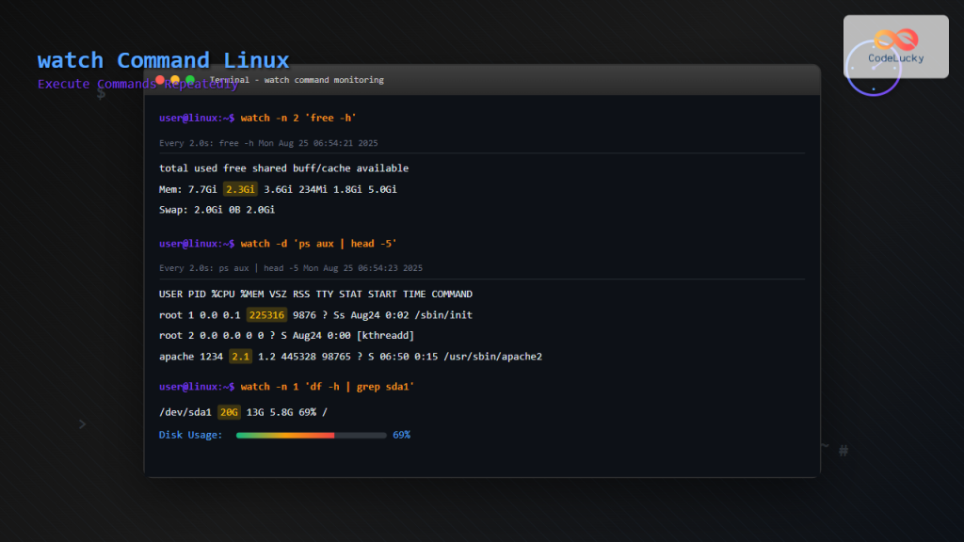Click the 'Execute Commands Repeatedly' subtitle
Image resolution: width=964 pixels, height=542 pixels.
point(137,84)
